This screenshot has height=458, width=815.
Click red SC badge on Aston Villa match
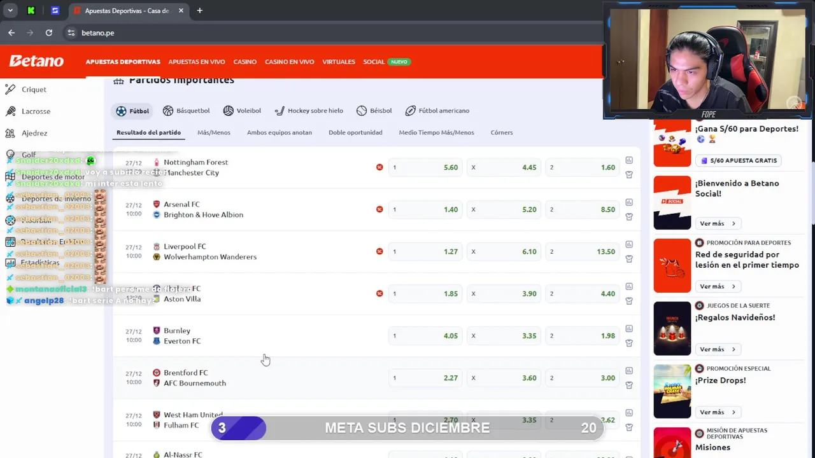379,293
